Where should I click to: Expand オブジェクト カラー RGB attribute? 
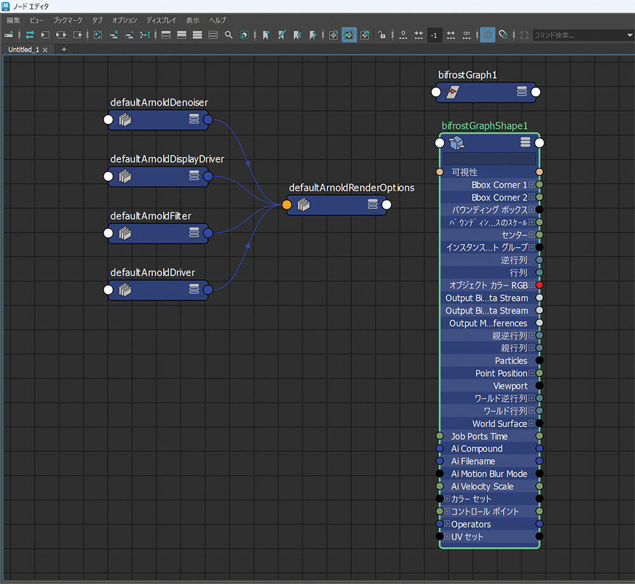point(531,285)
